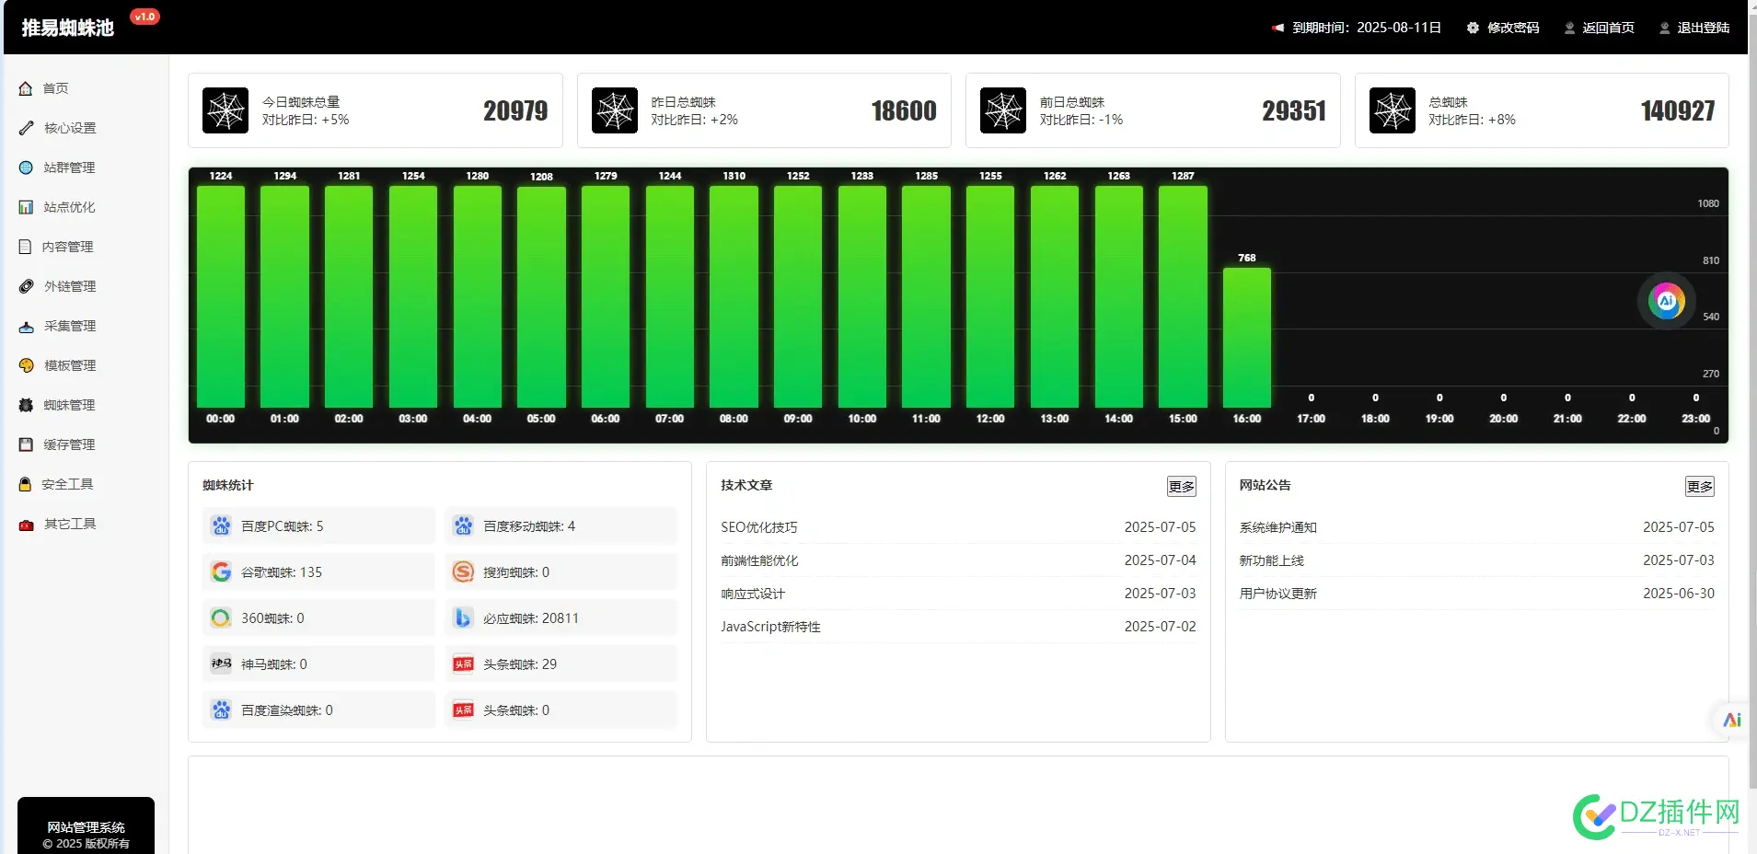Open the 内容管理 menu
Image resolution: width=1757 pixels, height=854 pixels.
[67, 247]
